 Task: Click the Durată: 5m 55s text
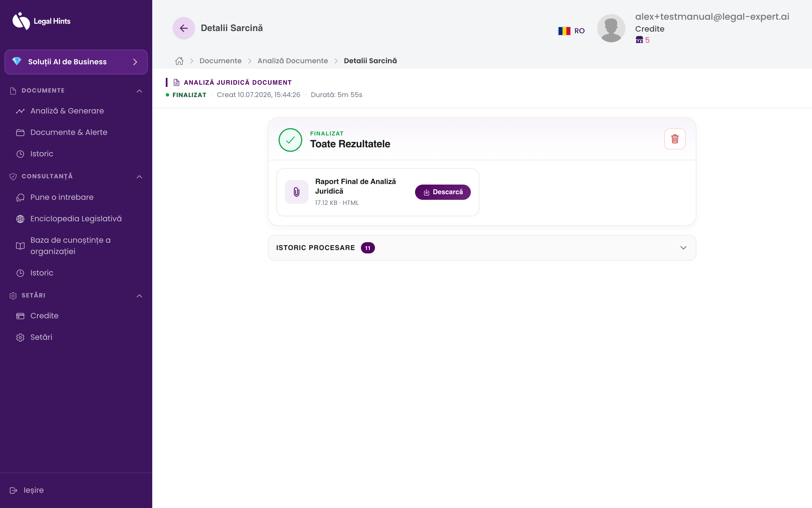point(337,95)
